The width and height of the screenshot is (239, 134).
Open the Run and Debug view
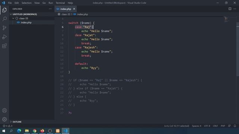tap(4, 37)
